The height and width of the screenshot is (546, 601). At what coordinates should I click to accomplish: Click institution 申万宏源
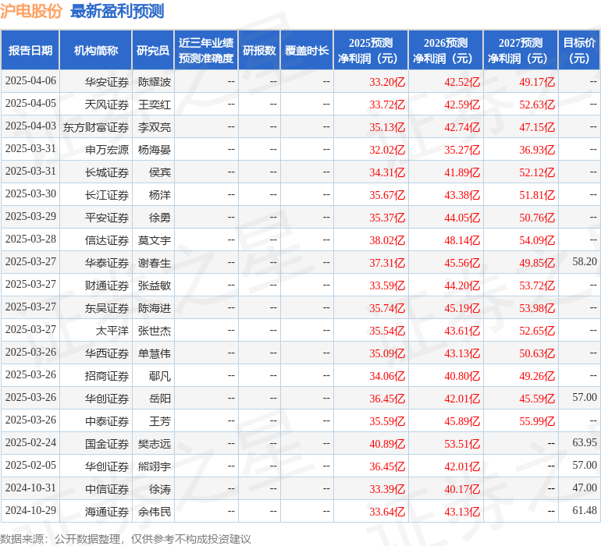pyautogui.click(x=107, y=150)
